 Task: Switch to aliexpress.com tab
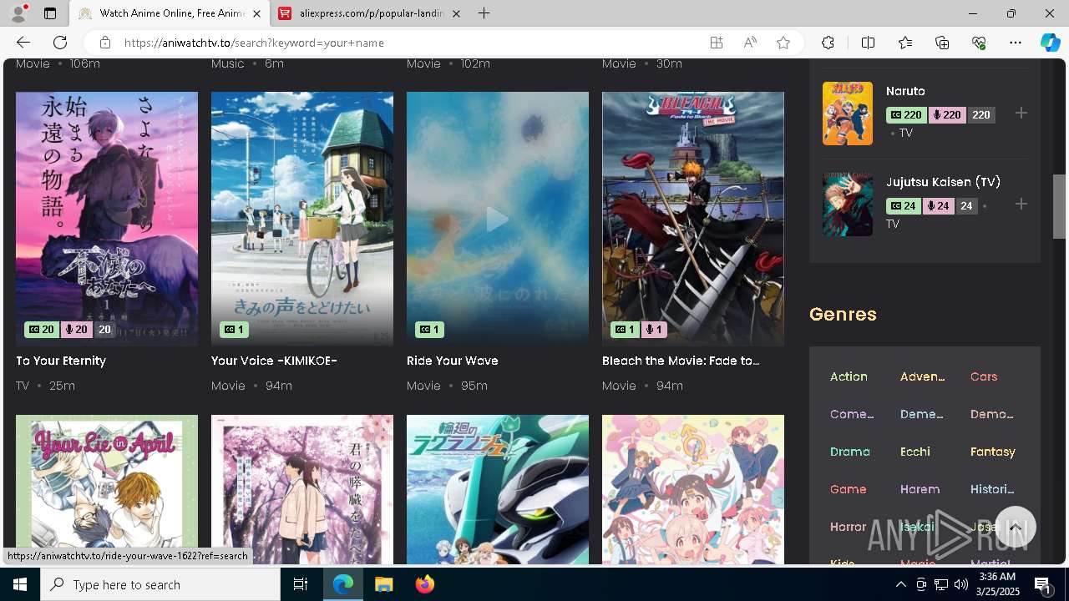(x=370, y=13)
